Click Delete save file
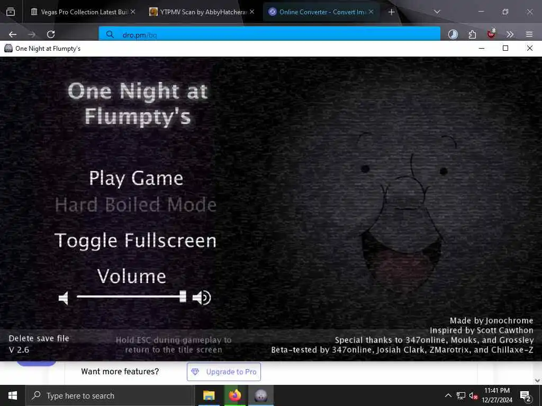 39,338
